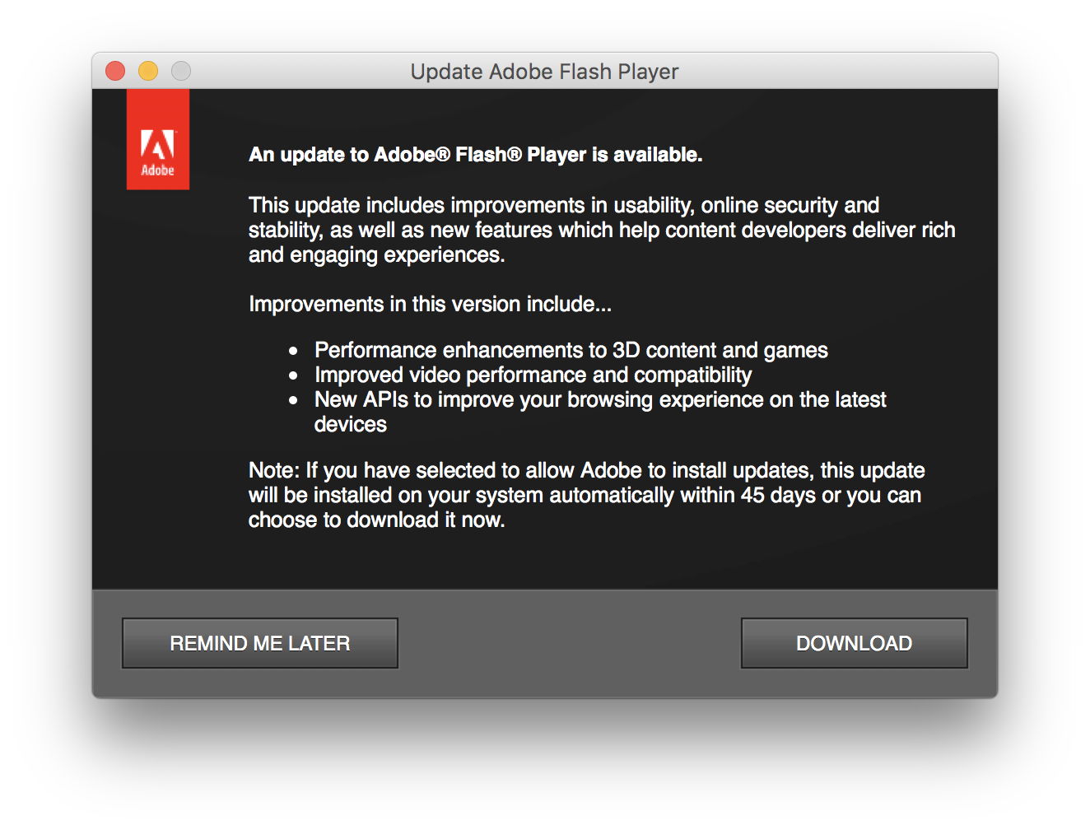Click the bullet dot before 'New APIs'
The width and height of the screenshot is (1090, 830).
[x=293, y=400]
